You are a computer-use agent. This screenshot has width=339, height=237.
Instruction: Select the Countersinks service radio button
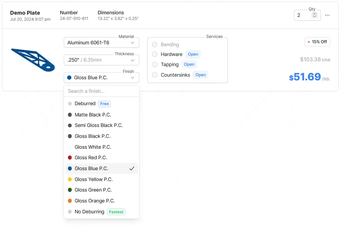click(155, 75)
